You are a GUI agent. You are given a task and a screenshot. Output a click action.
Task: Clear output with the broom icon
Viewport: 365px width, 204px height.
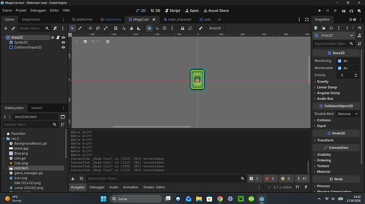tap(73, 179)
